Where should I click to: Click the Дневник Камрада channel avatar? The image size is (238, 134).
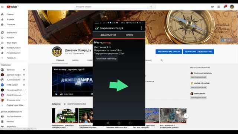point(57,51)
